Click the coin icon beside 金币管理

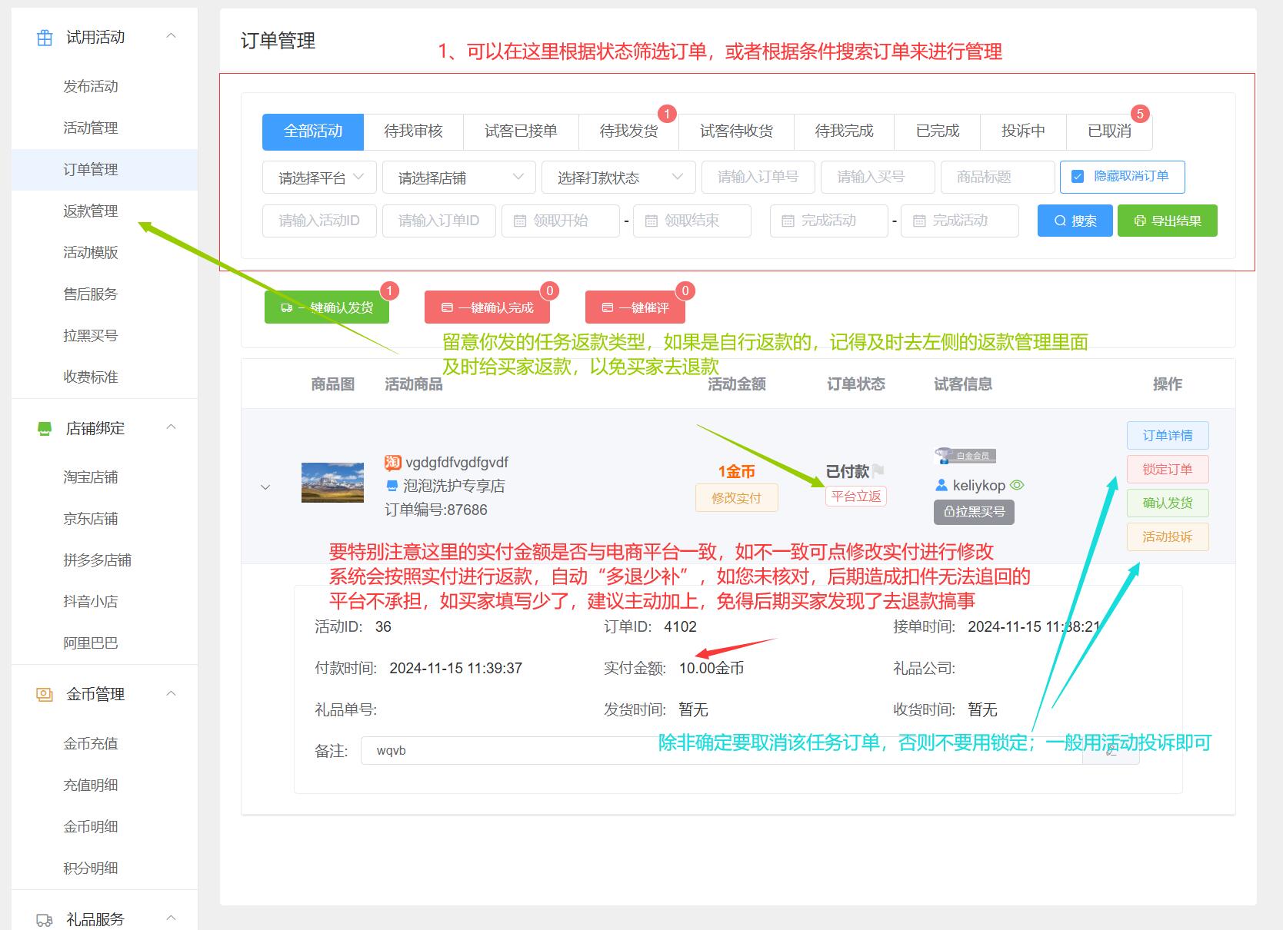click(x=45, y=695)
